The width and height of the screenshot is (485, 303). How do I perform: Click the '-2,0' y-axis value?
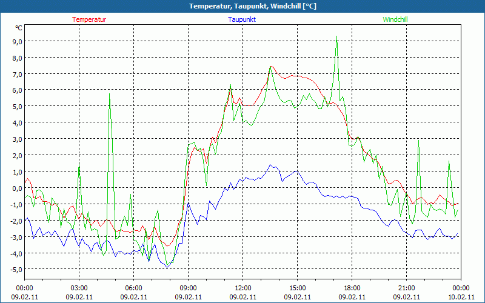(16, 221)
